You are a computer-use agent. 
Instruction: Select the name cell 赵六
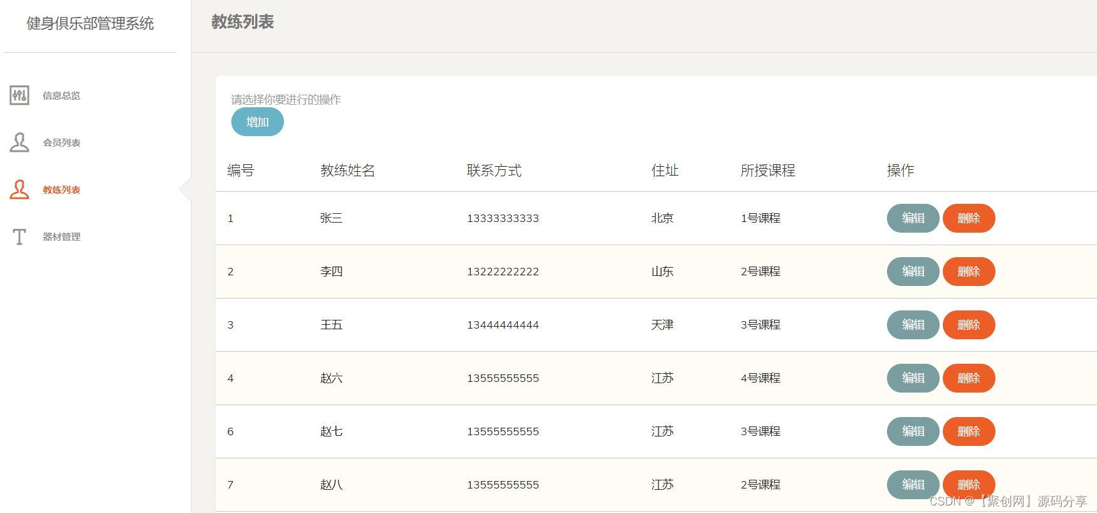[x=331, y=378]
